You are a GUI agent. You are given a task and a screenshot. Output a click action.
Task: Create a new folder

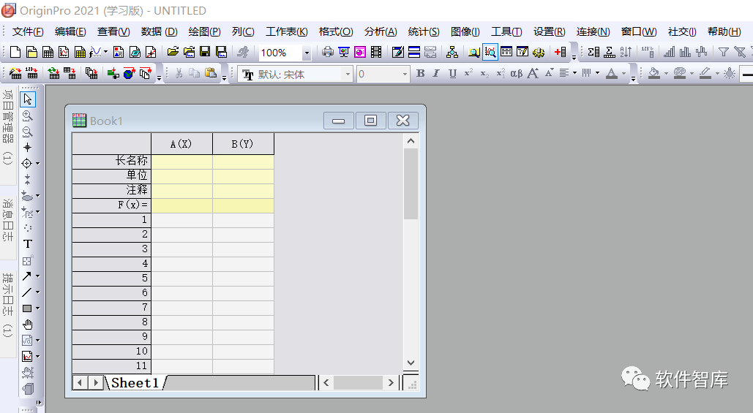click(31, 53)
